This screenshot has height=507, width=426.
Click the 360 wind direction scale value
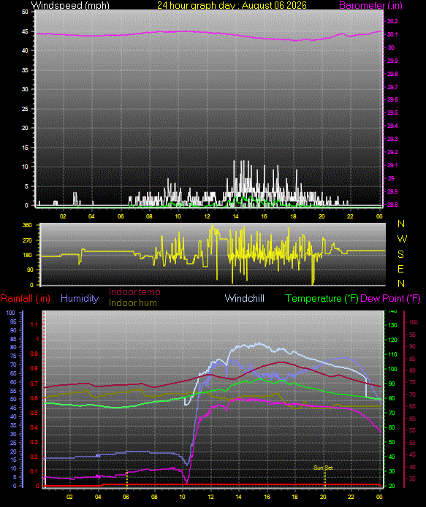pos(28,225)
